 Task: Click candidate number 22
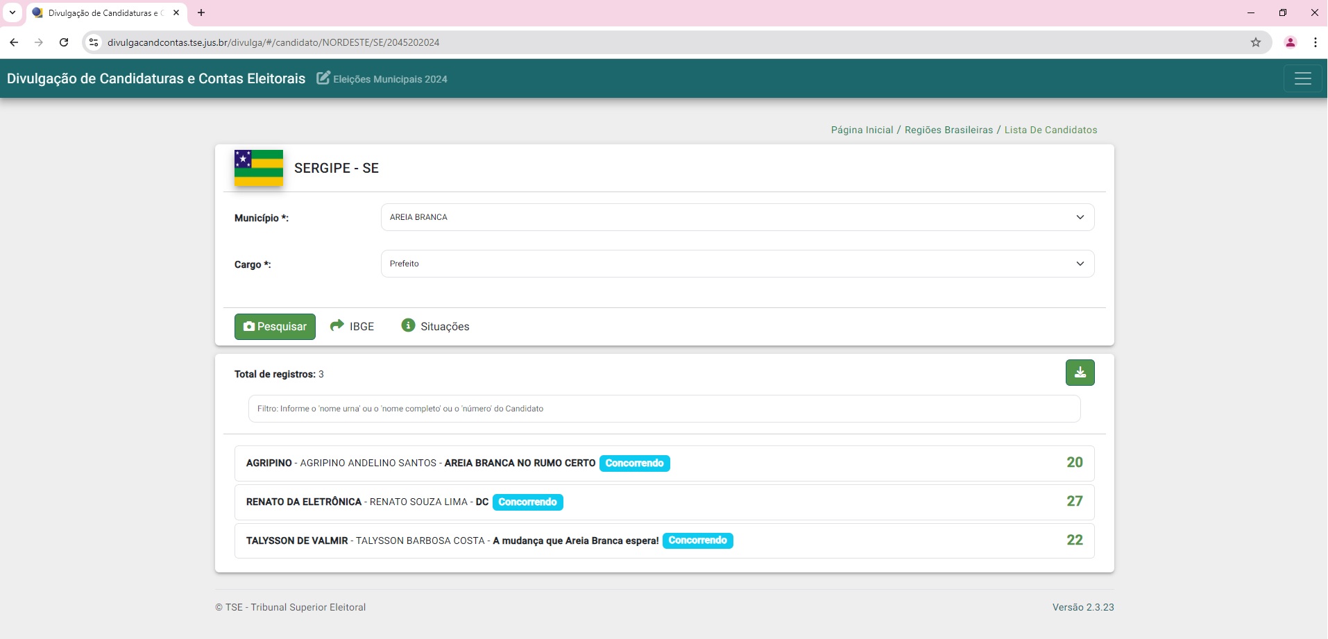tap(1074, 540)
